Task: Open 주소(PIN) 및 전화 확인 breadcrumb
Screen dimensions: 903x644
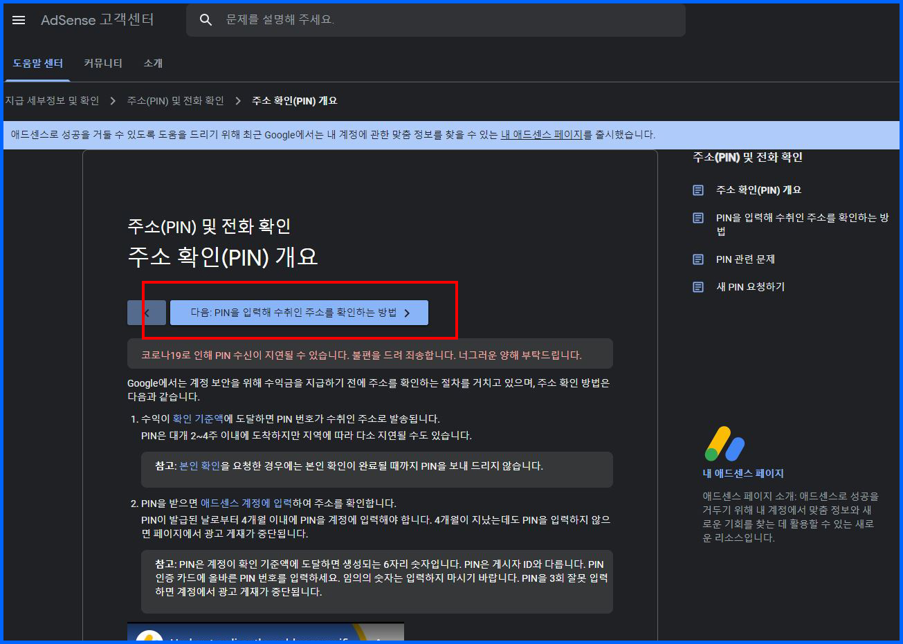Action: point(176,101)
